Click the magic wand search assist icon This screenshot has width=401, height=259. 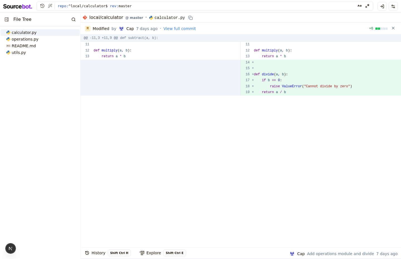[50, 6]
